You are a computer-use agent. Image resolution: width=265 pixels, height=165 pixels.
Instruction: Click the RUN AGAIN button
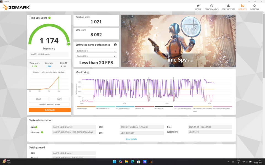(49, 110)
